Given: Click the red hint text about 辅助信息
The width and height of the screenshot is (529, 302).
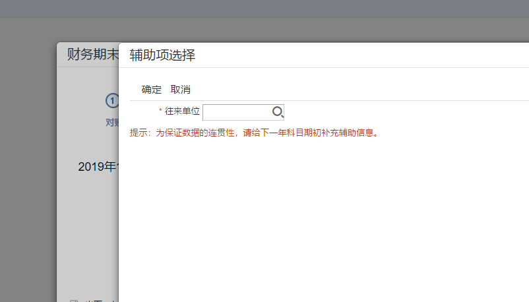Looking at the screenshot, I should (x=255, y=133).
